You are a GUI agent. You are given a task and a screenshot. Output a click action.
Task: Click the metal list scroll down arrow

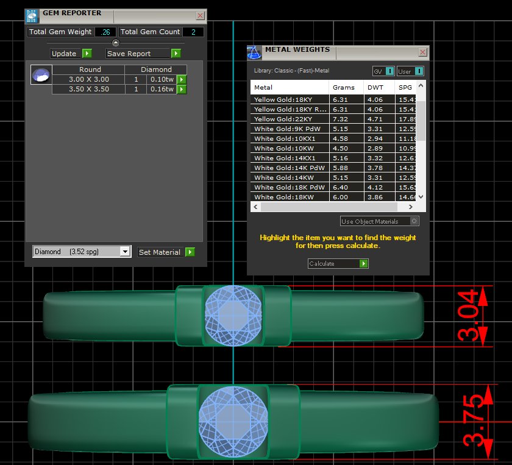(421, 197)
